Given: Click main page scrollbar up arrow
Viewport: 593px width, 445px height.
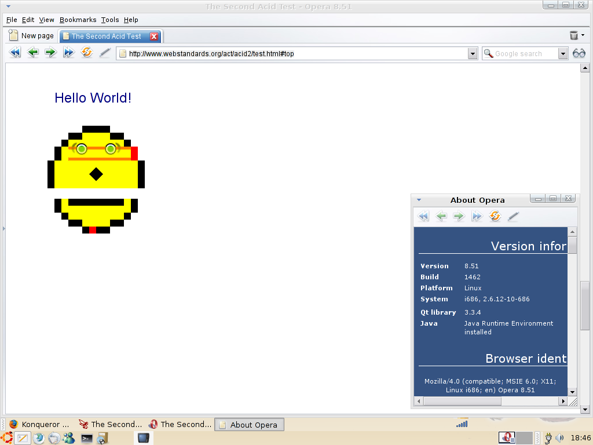Looking at the screenshot, I should pyautogui.click(x=585, y=68).
